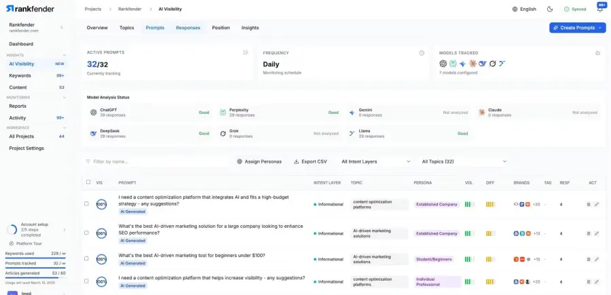611x295 pixels.
Task: Click the Claude icon in Model Analysis Status
Action: click(x=481, y=113)
